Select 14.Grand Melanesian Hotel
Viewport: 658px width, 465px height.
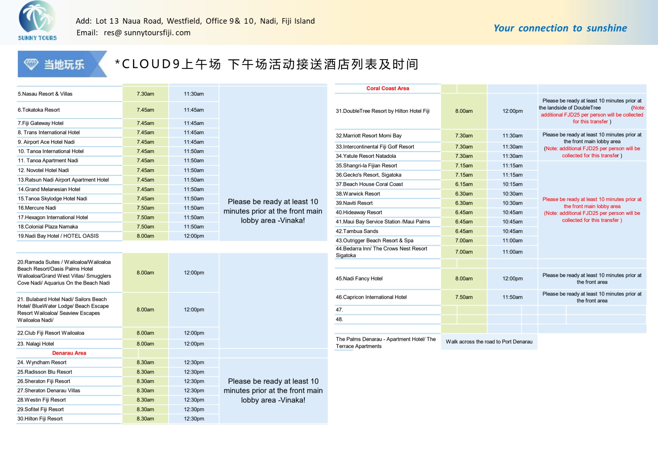tap(49, 189)
